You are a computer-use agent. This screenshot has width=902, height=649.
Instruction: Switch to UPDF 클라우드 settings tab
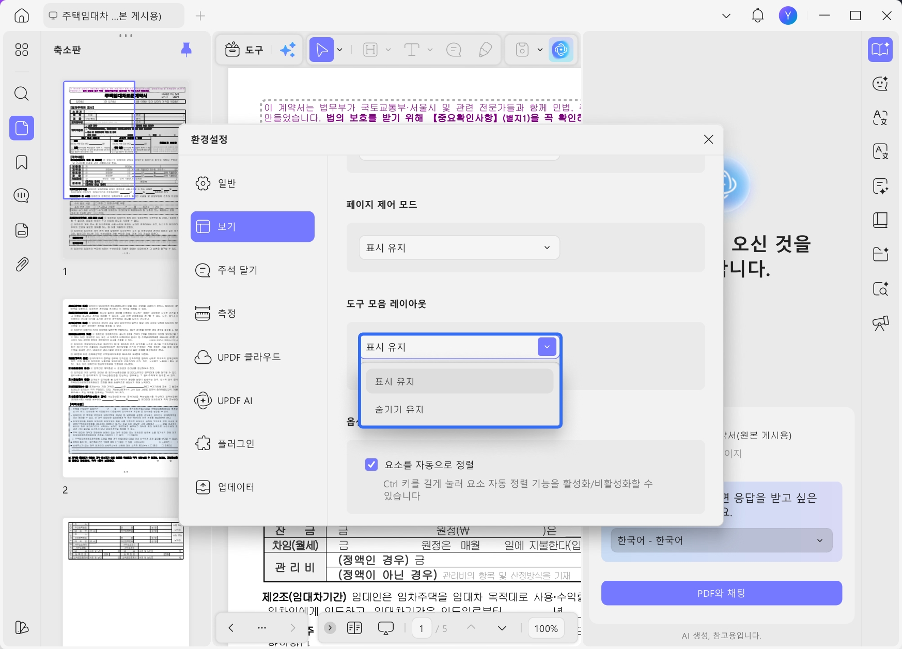[252, 357]
